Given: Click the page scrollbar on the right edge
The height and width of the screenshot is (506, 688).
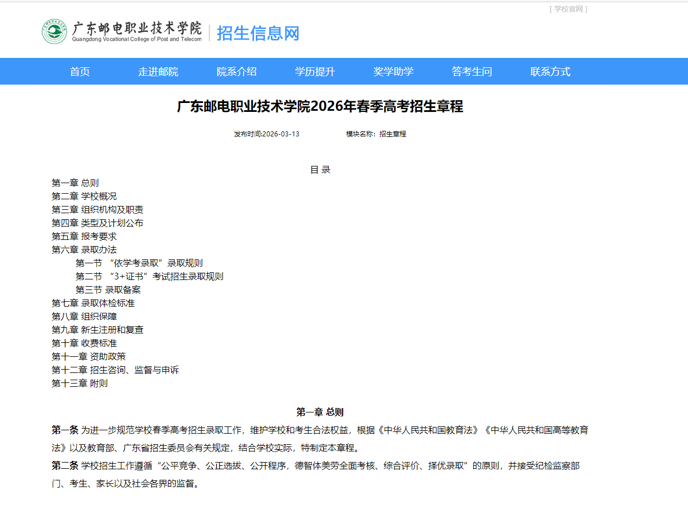Looking at the screenshot, I should pos(685,250).
